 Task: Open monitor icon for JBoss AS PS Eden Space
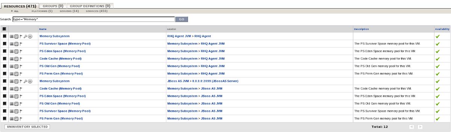point(12,96)
